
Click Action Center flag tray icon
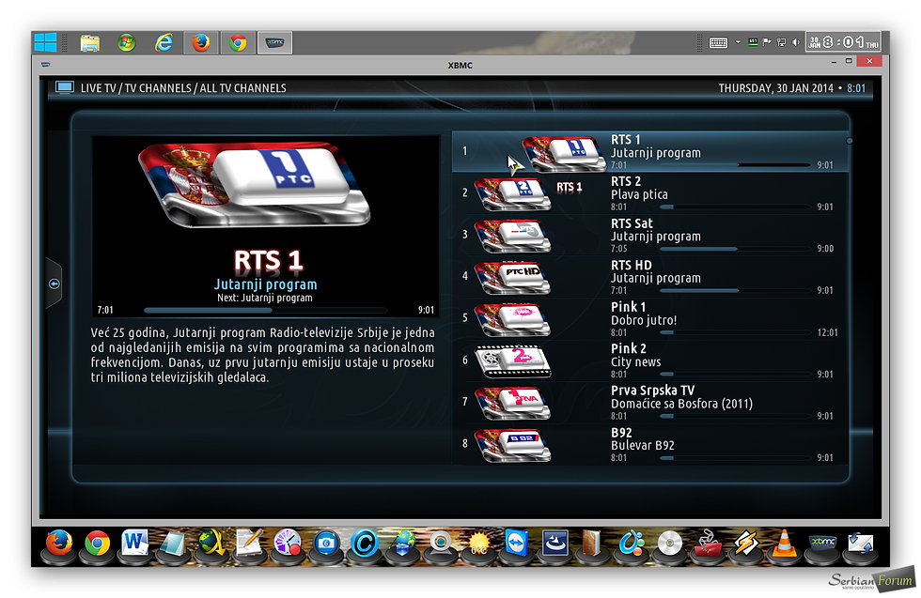[767, 42]
